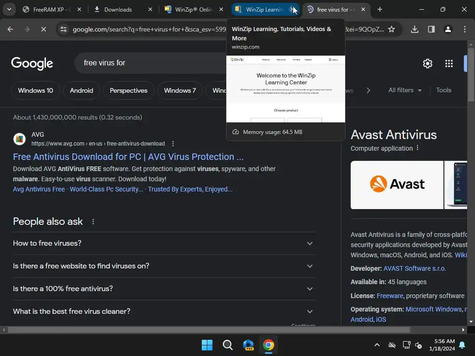The image size is (475, 356).
Task: Open Windows taskbar search
Action: 227,345
